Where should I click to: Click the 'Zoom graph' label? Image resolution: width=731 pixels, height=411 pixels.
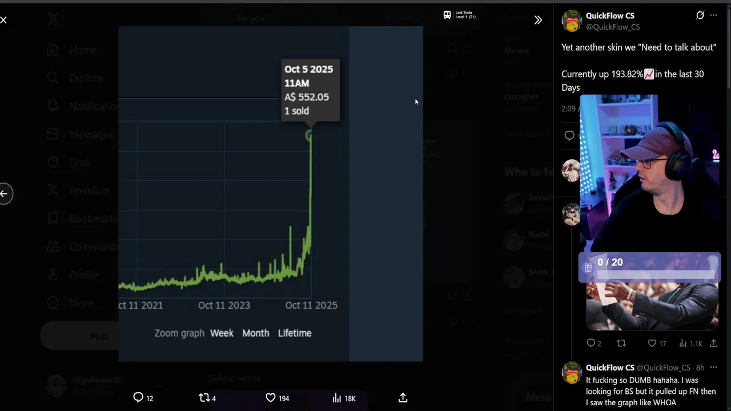tap(179, 333)
